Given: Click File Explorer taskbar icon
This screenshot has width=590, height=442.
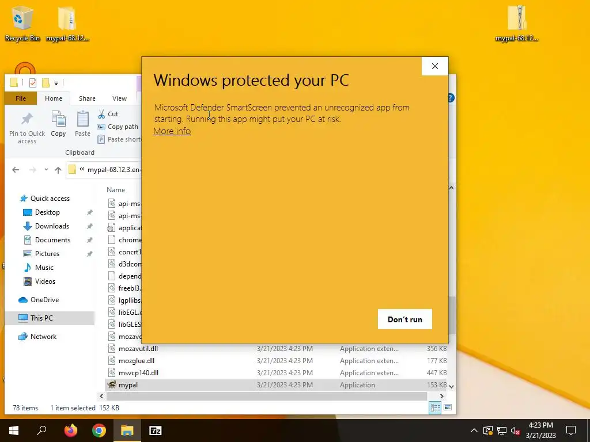Looking at the screenshot, I should click(127, 430).
